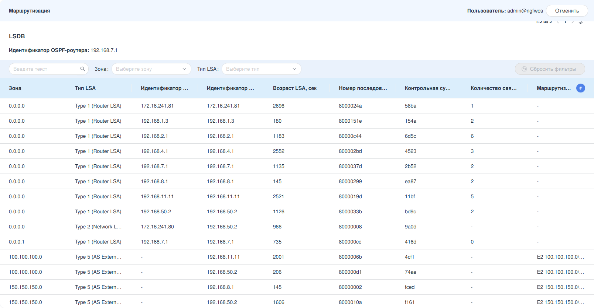This screenshot has height=308, width=594.
Task: Select LSA identifier 172.16.241.80
Action: (x=157, y=227)
